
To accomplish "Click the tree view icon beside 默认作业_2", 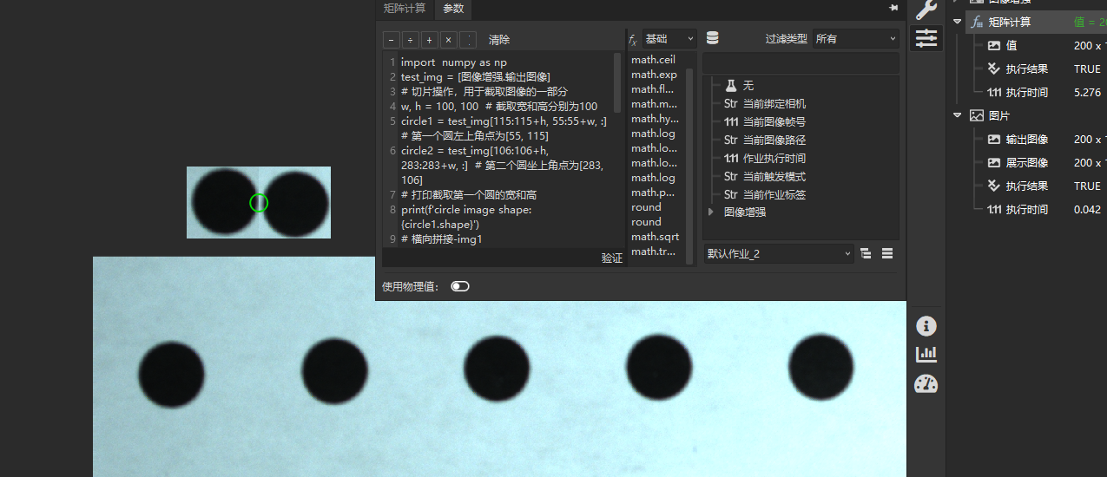I will click(x=866, y=254).
